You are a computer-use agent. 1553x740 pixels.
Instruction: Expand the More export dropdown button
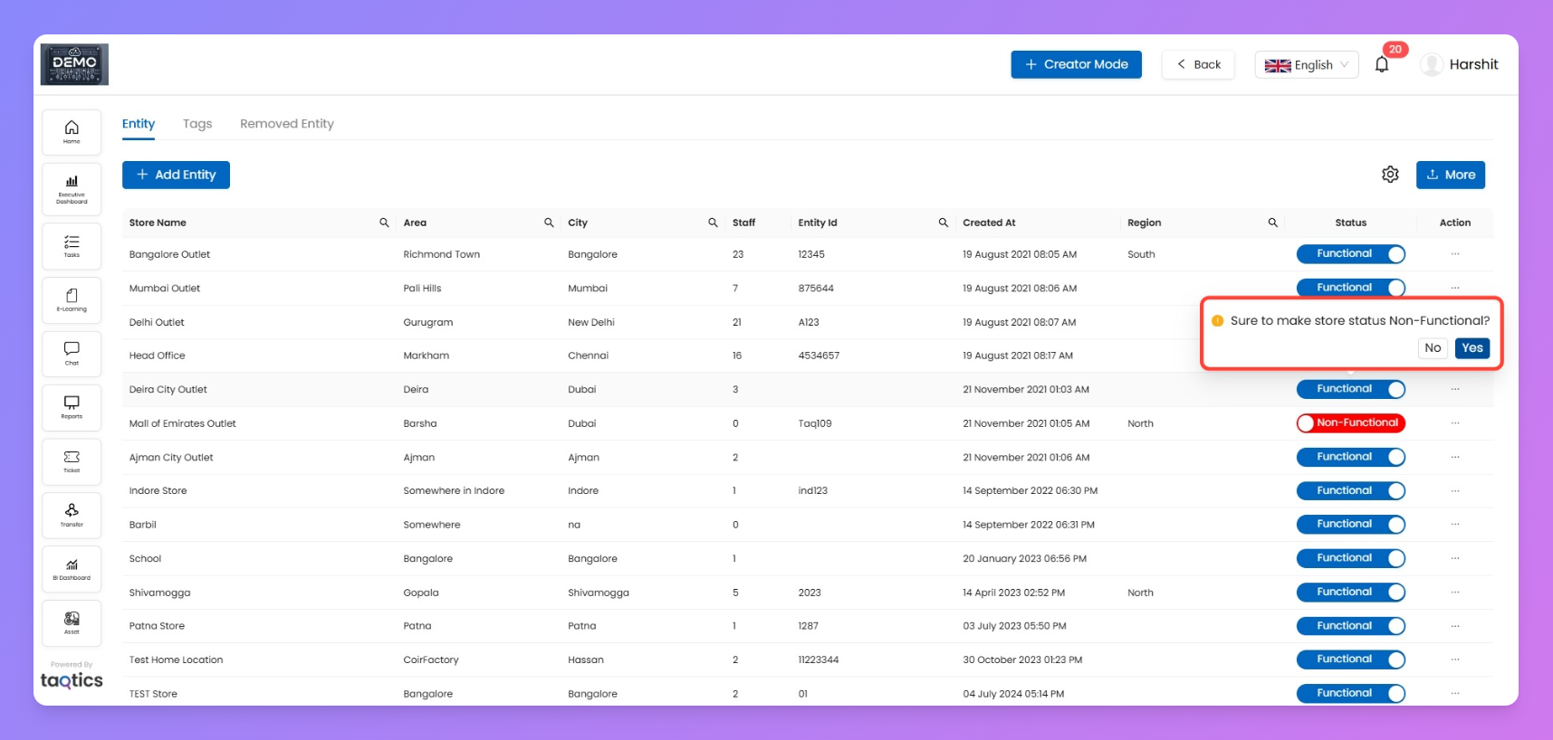pos(1450,175)
